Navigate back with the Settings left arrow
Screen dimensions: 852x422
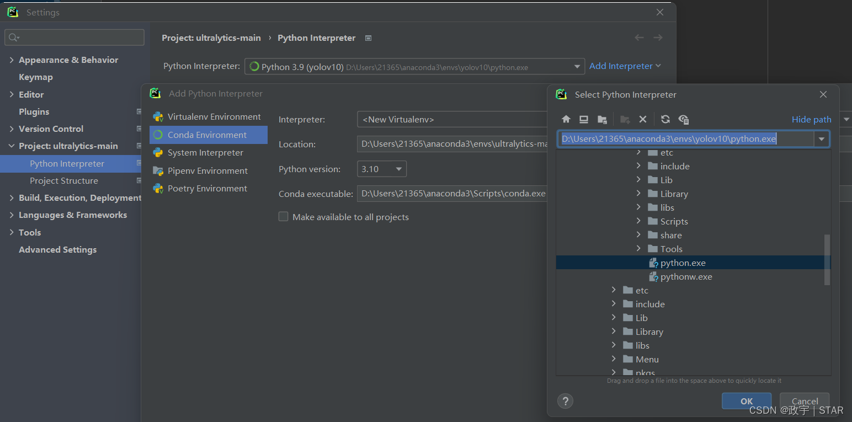[x=639, y=38]
